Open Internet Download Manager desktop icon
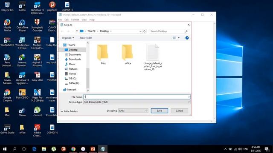The image size is (273, 153). coord(22,60)
